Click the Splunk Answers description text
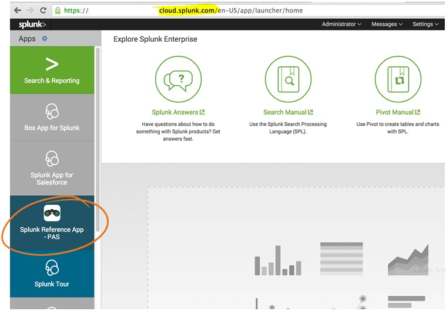Viewport: 446px width, 311px height. click(x=178, y=132)
